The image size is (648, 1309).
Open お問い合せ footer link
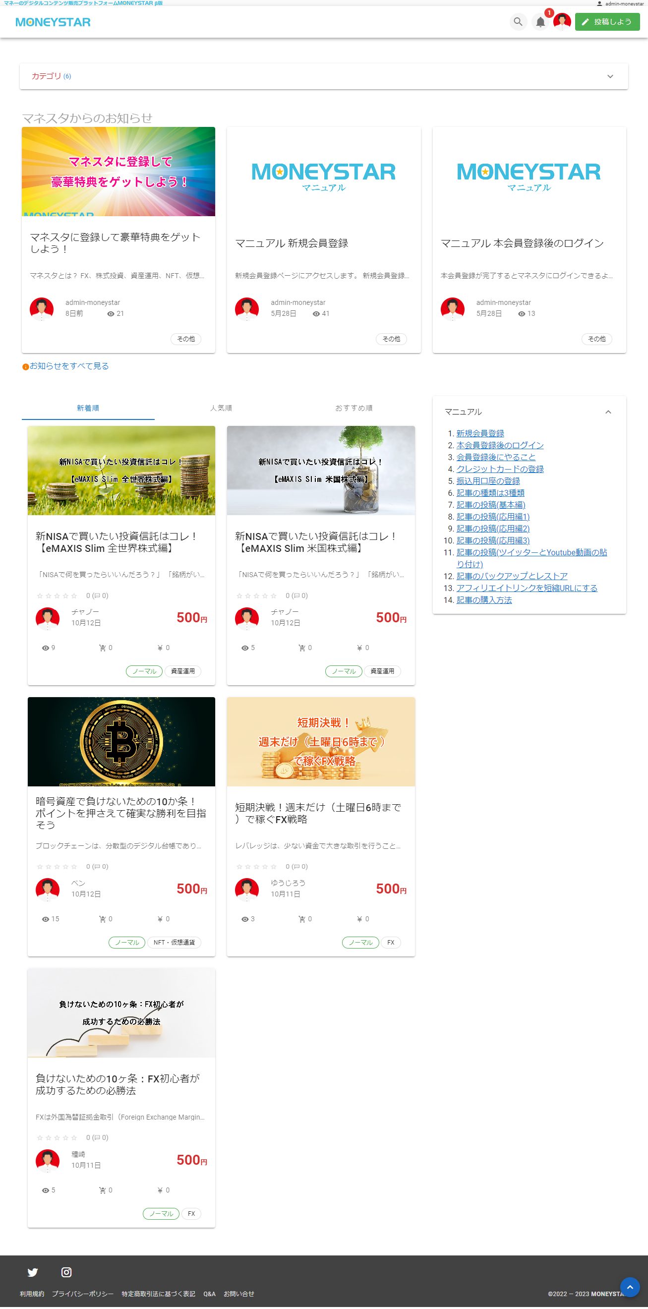click(239, 1294)
